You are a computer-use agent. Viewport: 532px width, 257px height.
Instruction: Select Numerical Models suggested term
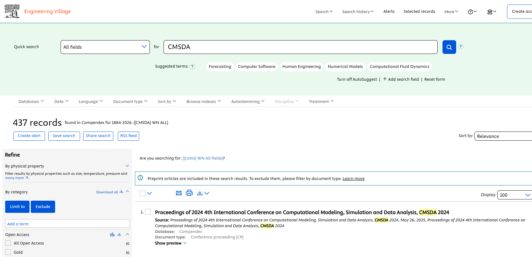tap(345, 66)
